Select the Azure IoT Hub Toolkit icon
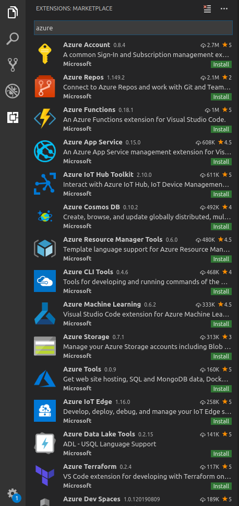 [45, 184]
